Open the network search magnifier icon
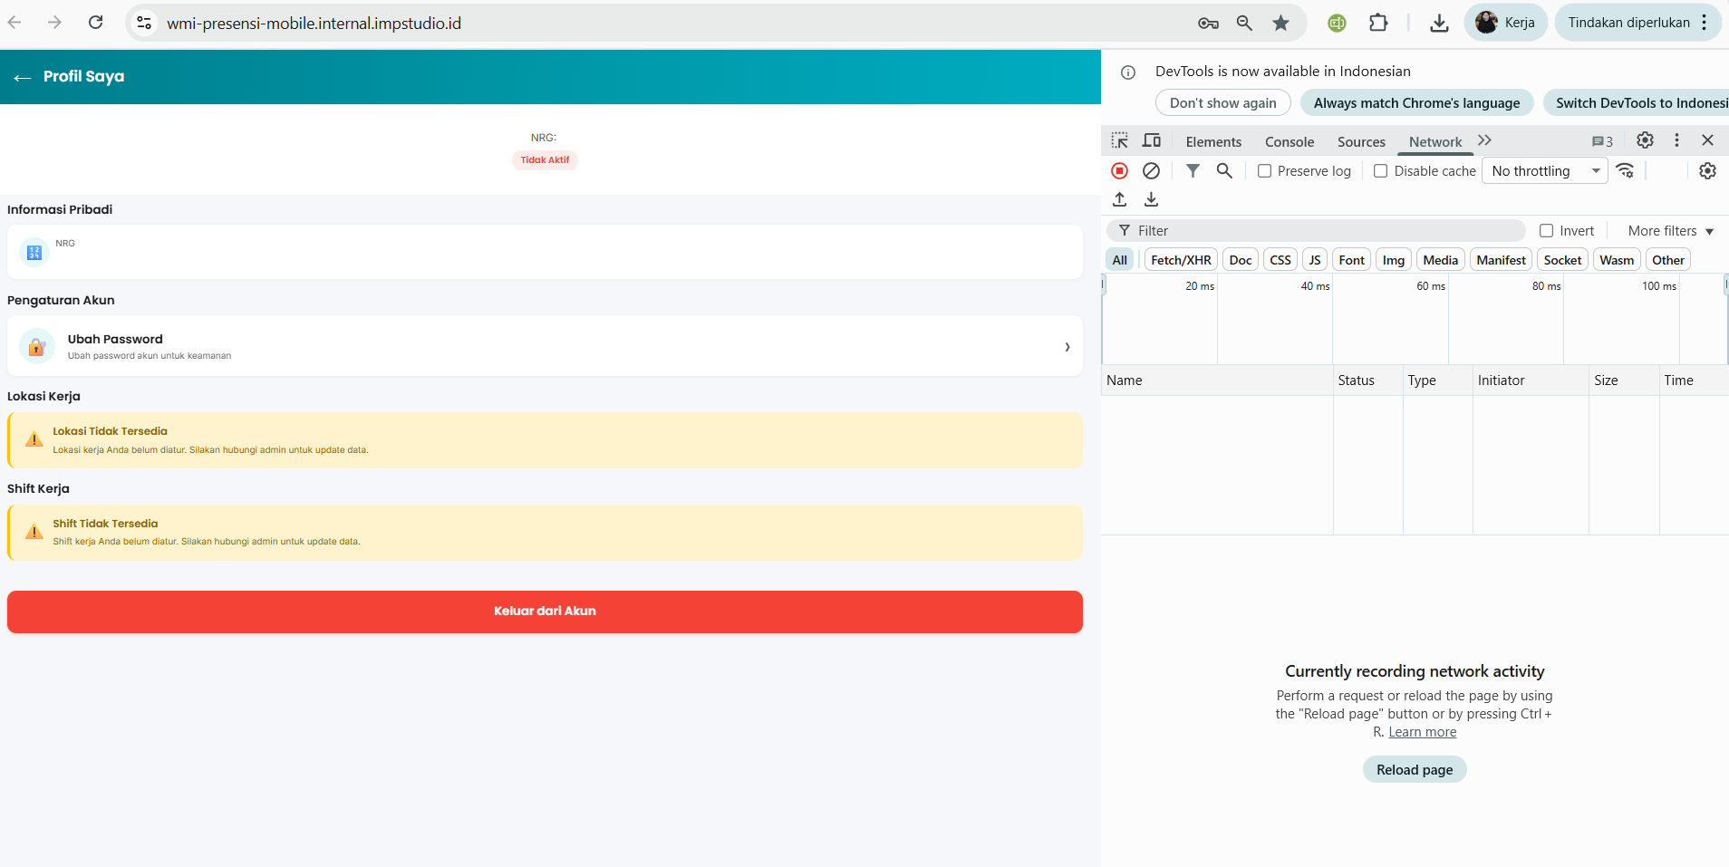The image size is (1729, 867). point(1224,171)
